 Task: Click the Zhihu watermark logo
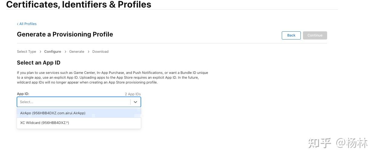(x=320, y=143)
